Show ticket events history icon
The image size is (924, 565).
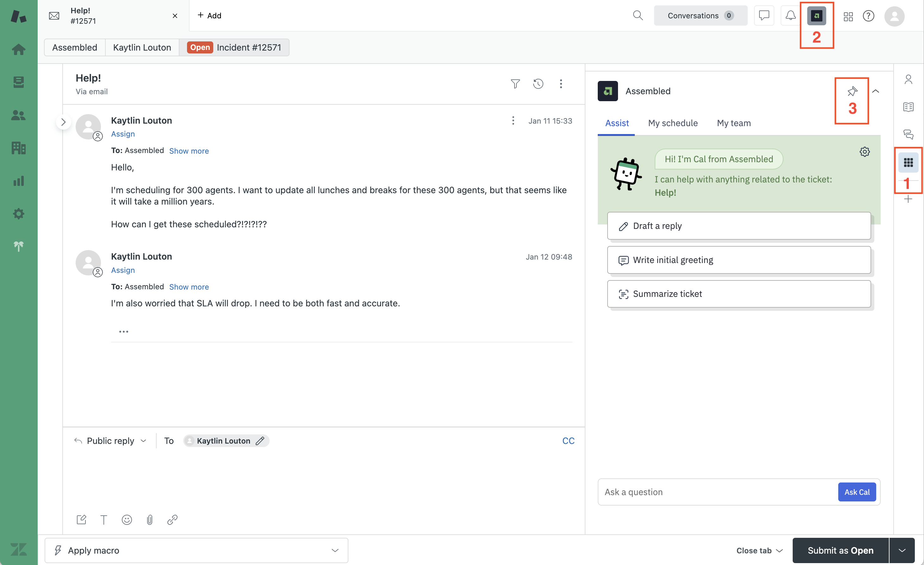[538, 83]
